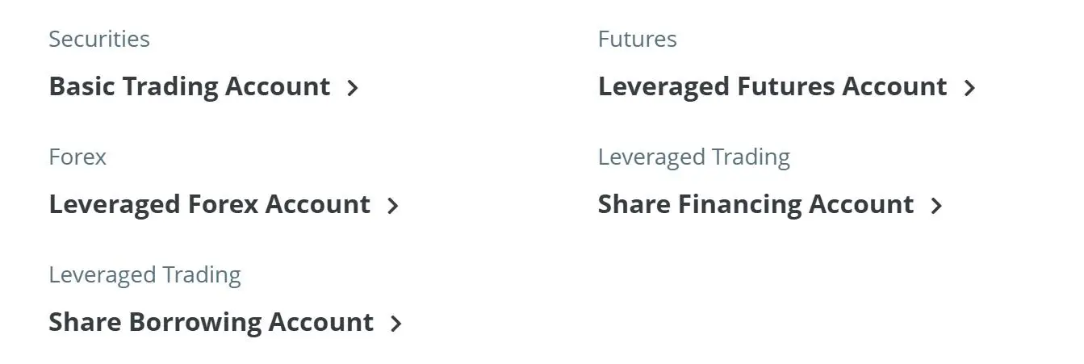Open the Leveraged Futures Account link

coord(772,86)
